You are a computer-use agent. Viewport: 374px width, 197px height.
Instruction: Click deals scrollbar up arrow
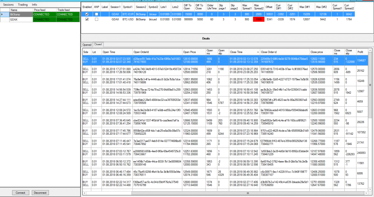[370, 51]
